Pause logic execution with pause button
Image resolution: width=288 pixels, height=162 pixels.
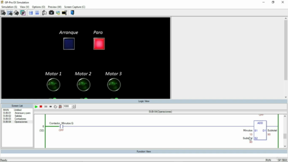(x=50, y=107)
